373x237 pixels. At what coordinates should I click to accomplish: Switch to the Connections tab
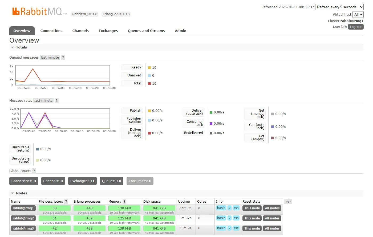51,31
